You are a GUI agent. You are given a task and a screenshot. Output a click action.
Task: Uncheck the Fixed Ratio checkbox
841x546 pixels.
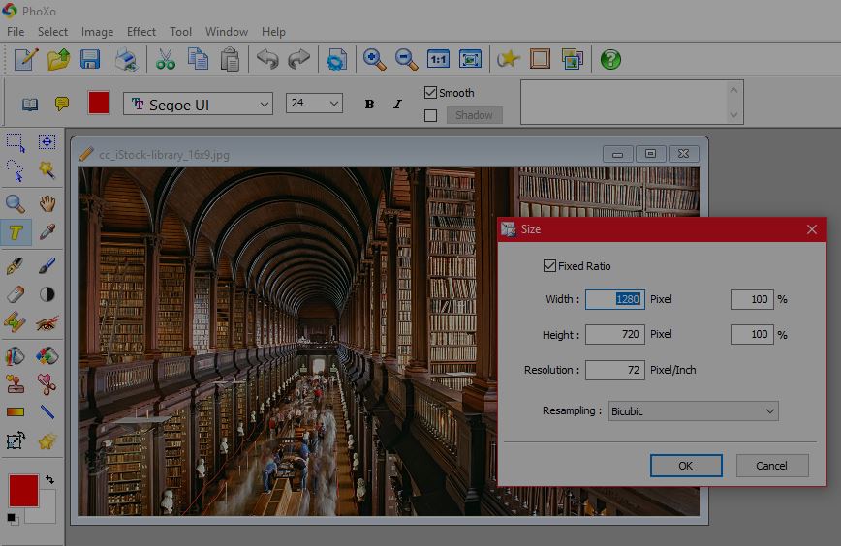550,266
